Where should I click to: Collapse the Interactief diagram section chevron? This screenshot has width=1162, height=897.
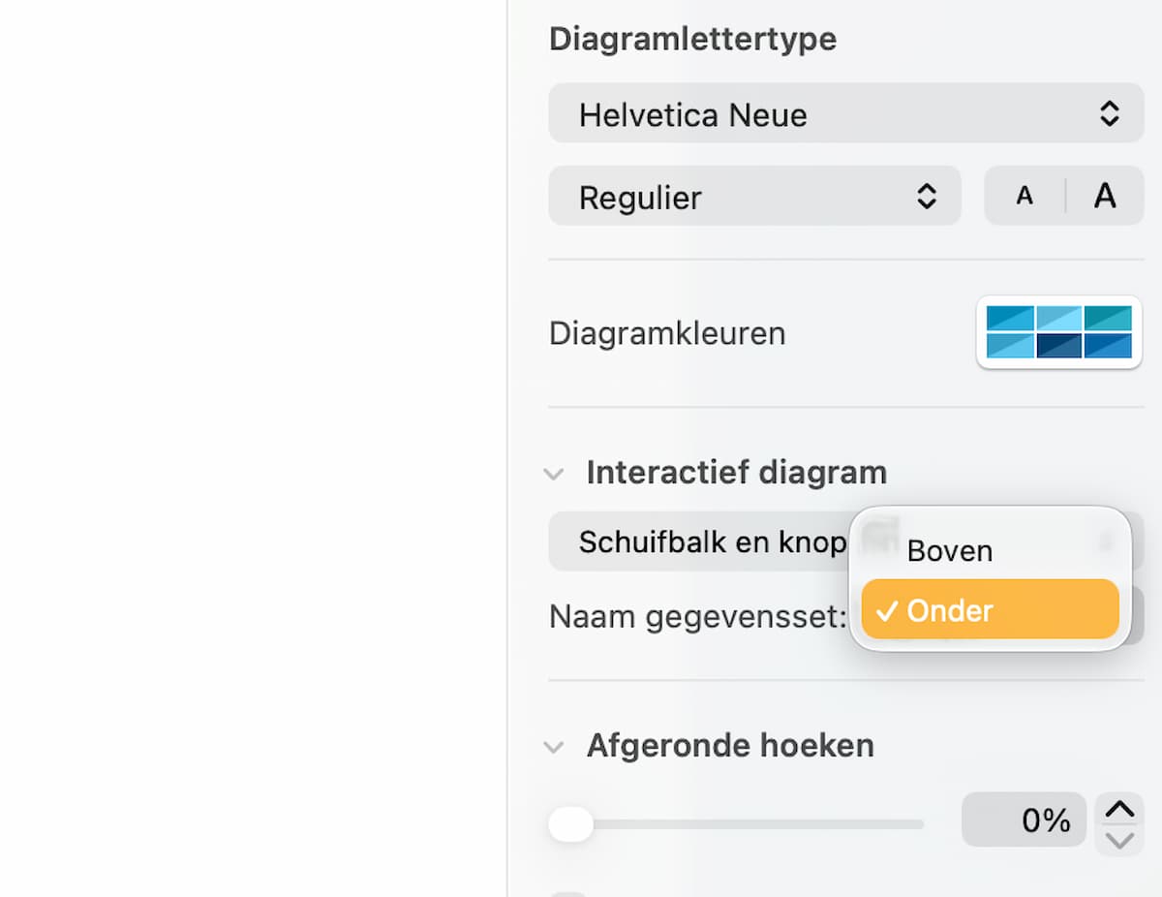[x=554, y=474]
